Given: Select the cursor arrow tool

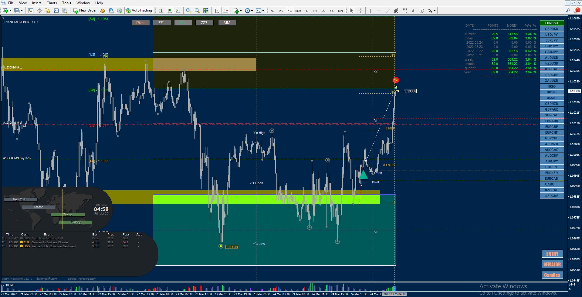Looking at the screenshot, I should [352, 11].
